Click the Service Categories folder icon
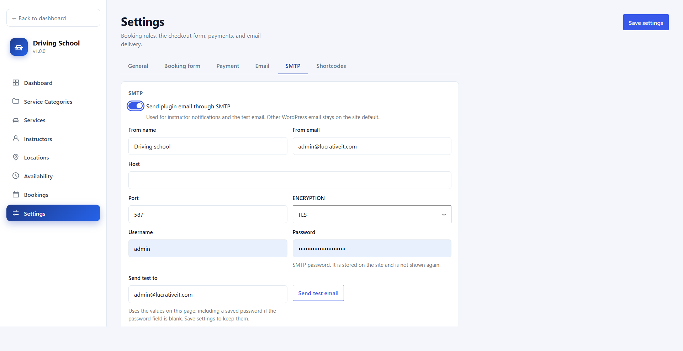Viewport: 683px width, 351px height. click(x=16, y=101)
